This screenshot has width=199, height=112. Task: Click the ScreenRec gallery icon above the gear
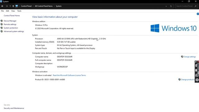tap(197, 75)
